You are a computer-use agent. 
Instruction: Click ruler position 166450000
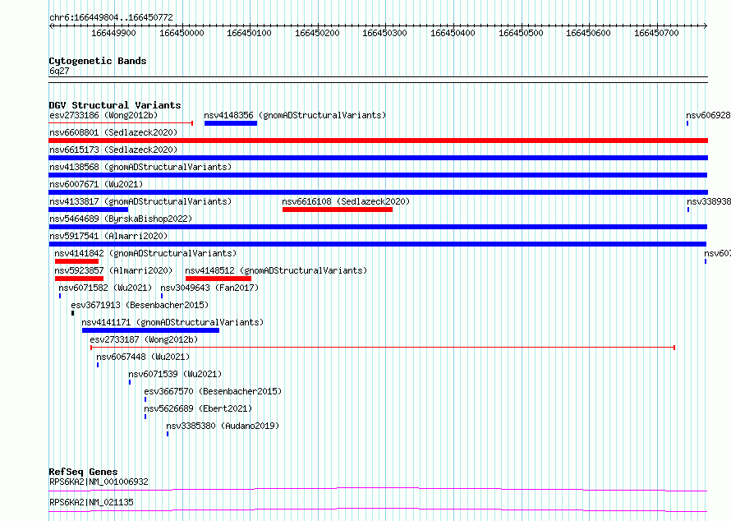pos(182,33)
